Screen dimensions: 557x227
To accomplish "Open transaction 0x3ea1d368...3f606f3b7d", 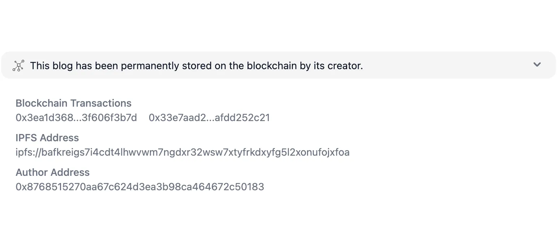I will (77, 117).
